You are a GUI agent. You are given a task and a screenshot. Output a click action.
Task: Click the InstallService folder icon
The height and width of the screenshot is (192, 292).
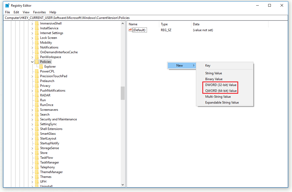(37, 28)
